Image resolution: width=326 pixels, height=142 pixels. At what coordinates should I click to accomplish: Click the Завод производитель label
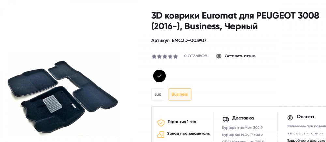[188, 134]
